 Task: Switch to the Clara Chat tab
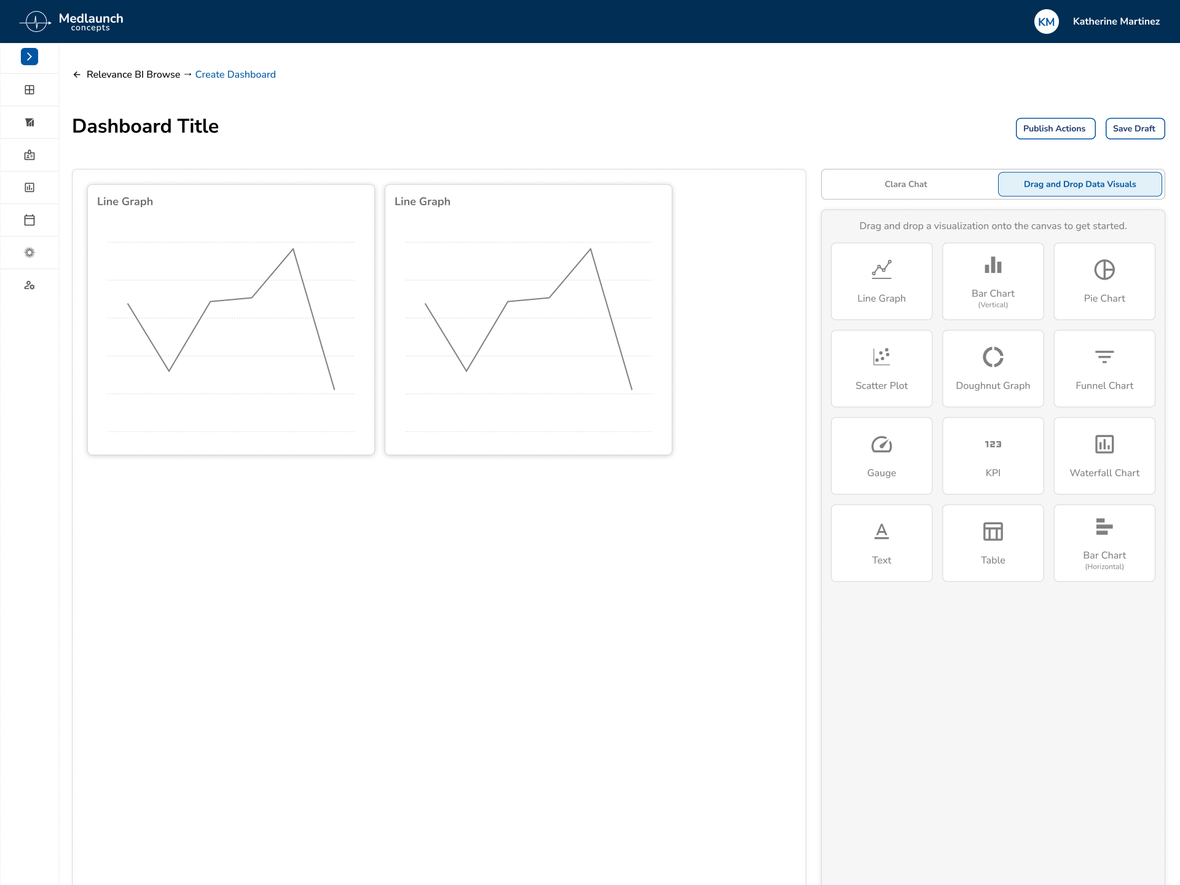pyautogui.click(x=906, y=184)
